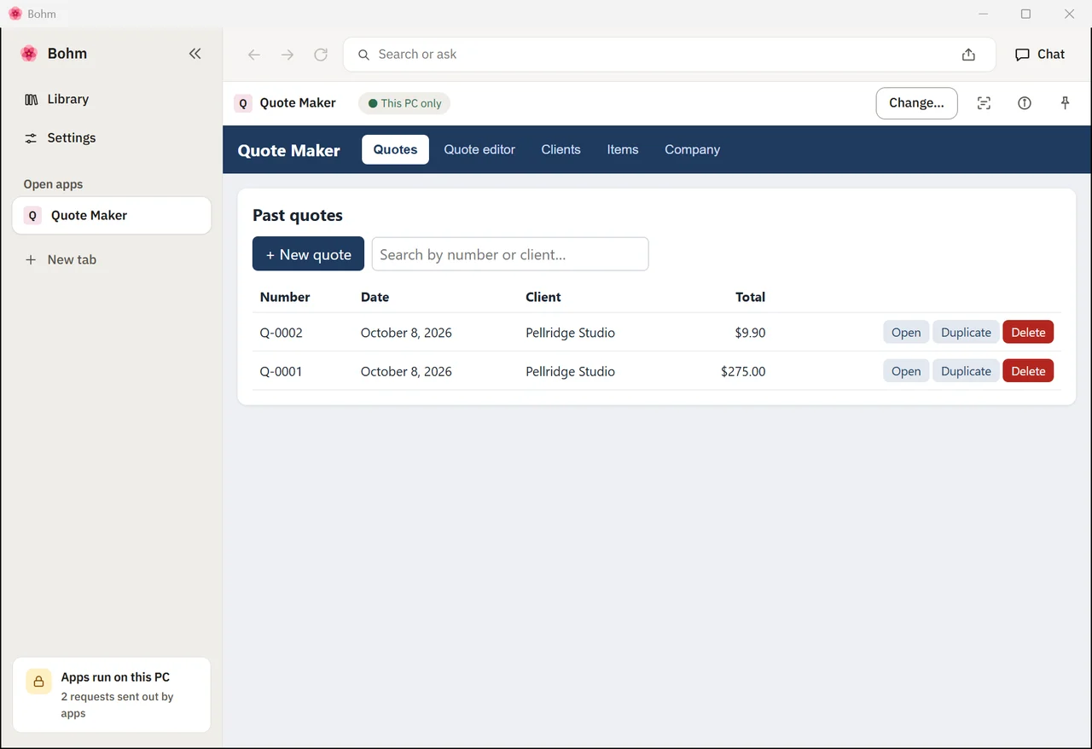Image resolution: width=1092 pixels, height=749 pixels.
Task: Open the Chat panel
Action: (1040, 55)
